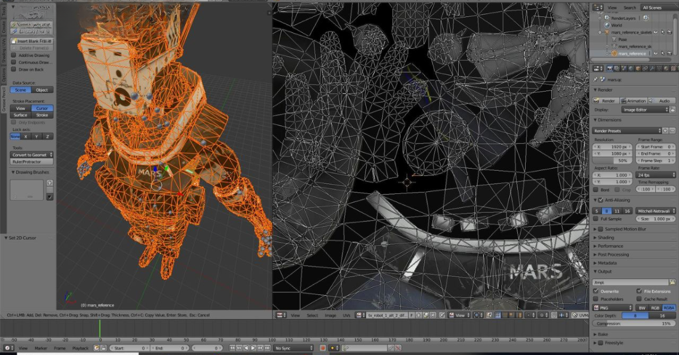This screenshot has height=355, width=679.
Task: Switch Data Source to Object tab
Action: pos(44,89)
